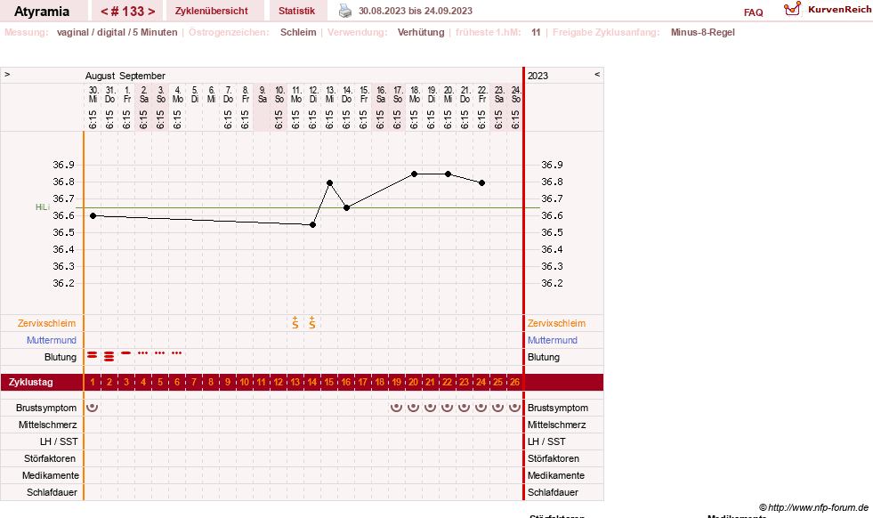
Task: Click the left Störfaktoren row label
Action: [50, 458]
